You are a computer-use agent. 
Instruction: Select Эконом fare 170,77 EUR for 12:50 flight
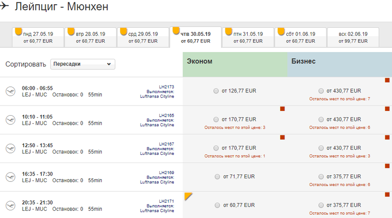point(217,148)
